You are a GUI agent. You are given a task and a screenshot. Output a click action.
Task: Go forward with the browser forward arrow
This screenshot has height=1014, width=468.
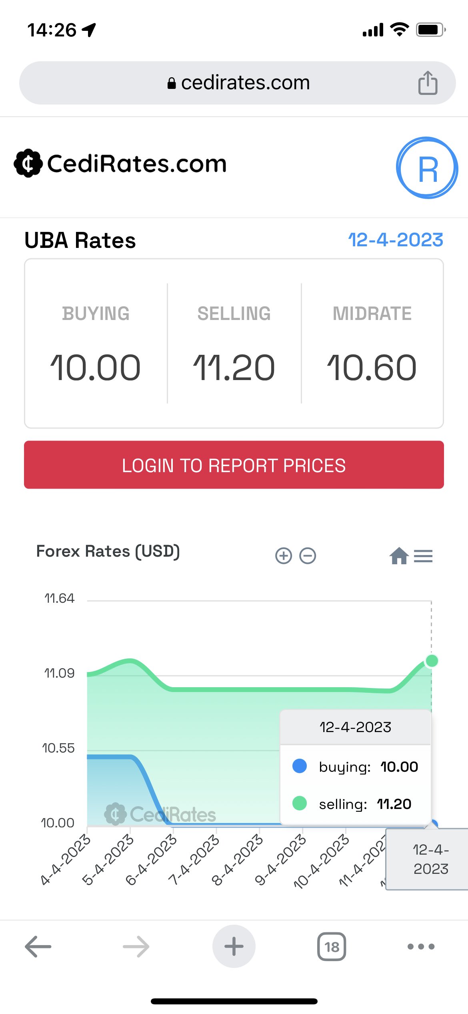point(136,946)
